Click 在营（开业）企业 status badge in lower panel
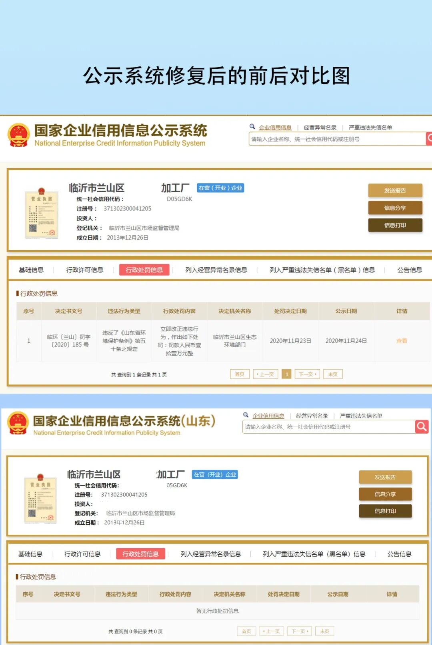This screenshot has height=645, width=432. point(215,474)
